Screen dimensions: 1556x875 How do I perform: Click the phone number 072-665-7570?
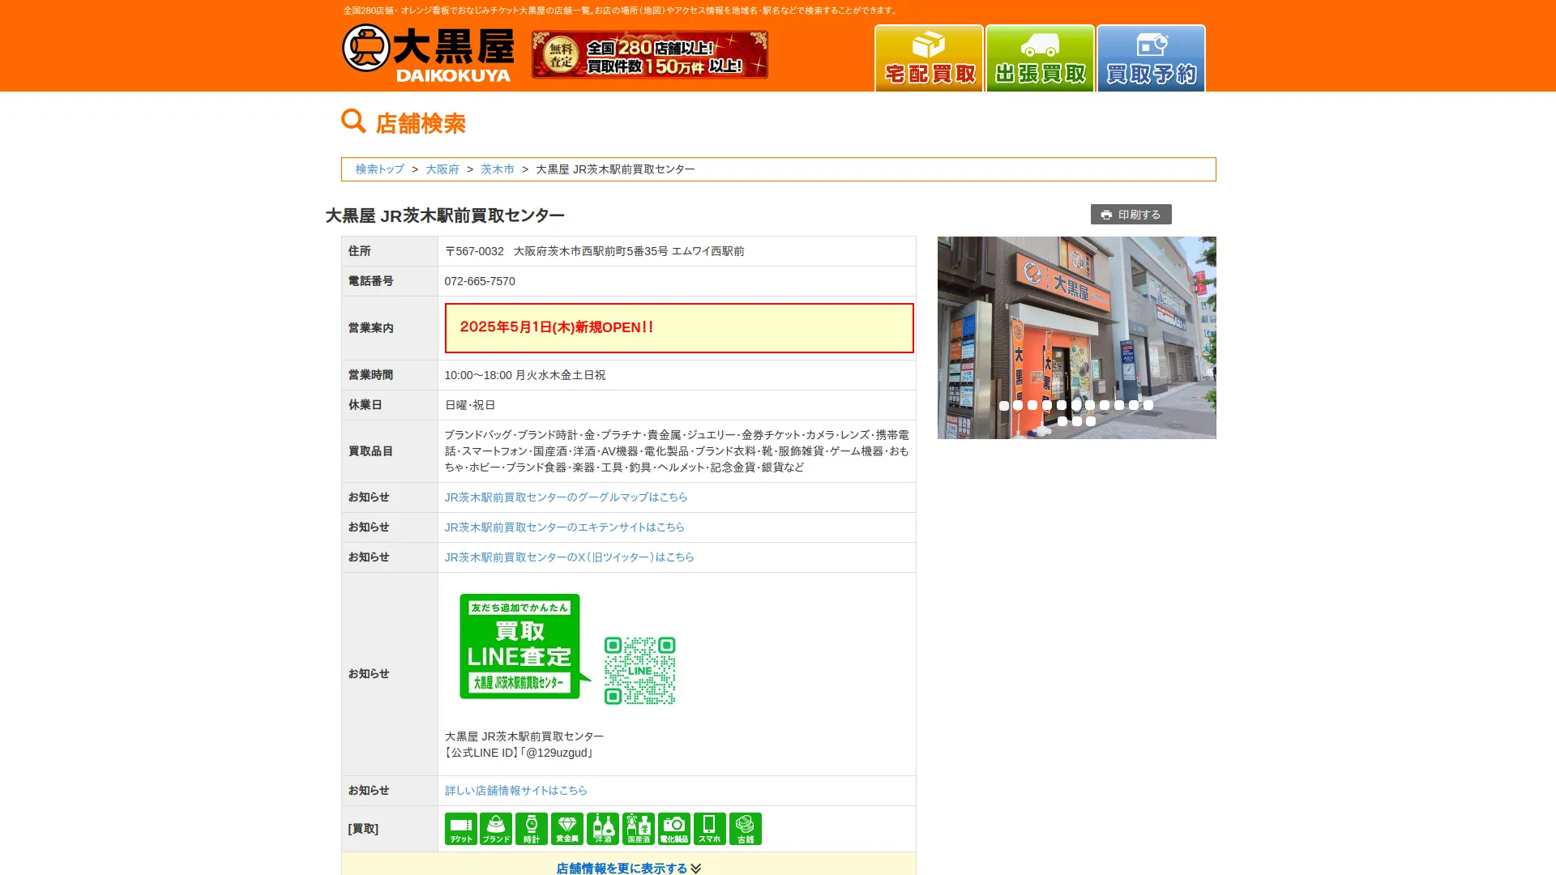(x=480, y=281)
